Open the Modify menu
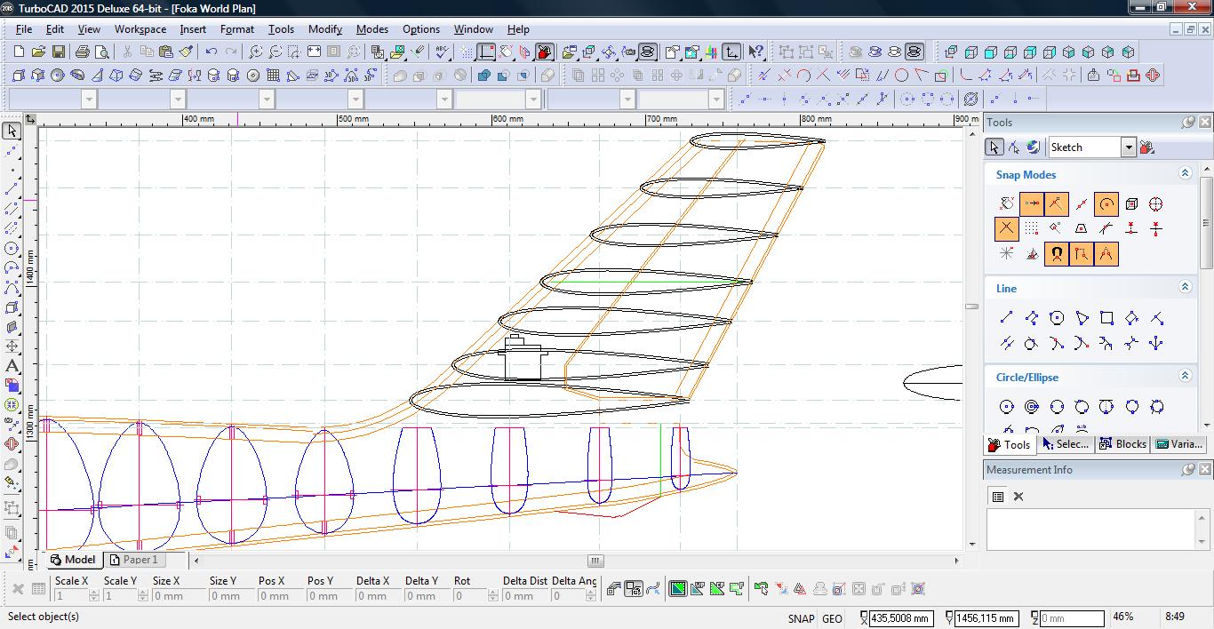Image resolution: width=1214 pixels, height=629 pixels. coord(324,29)
